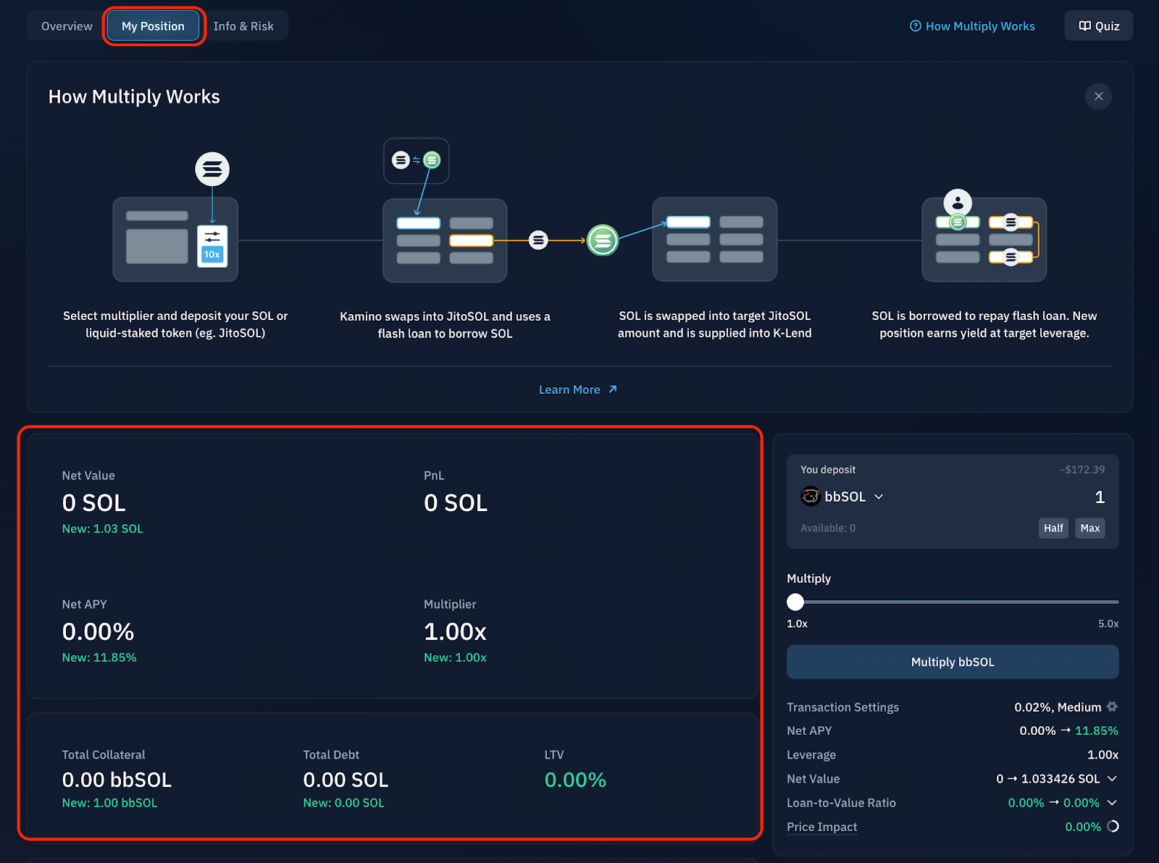Open transaction settings gear icon
Viewport: 1159px width, 863px height.
pyautogui.click(x=1112, y=707)
